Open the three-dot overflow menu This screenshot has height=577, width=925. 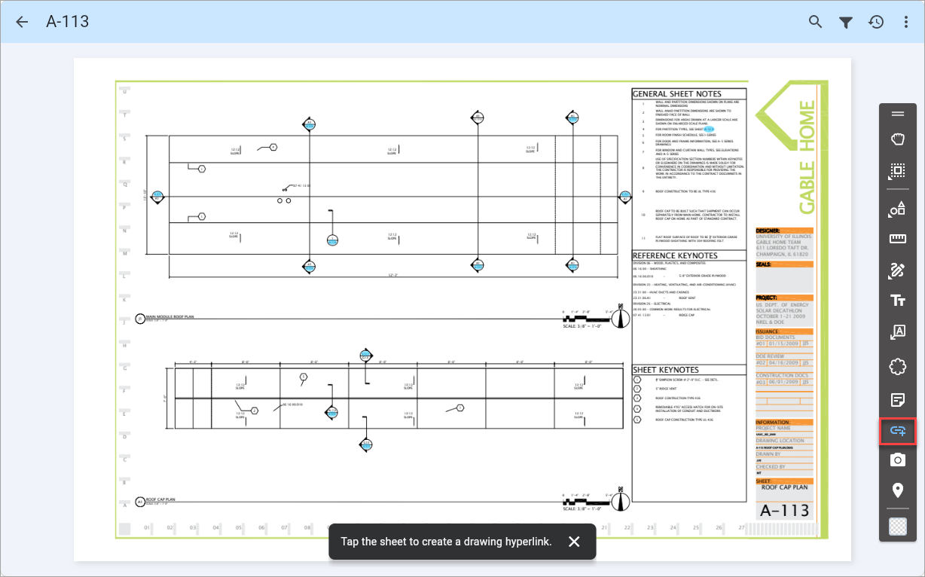906,22
